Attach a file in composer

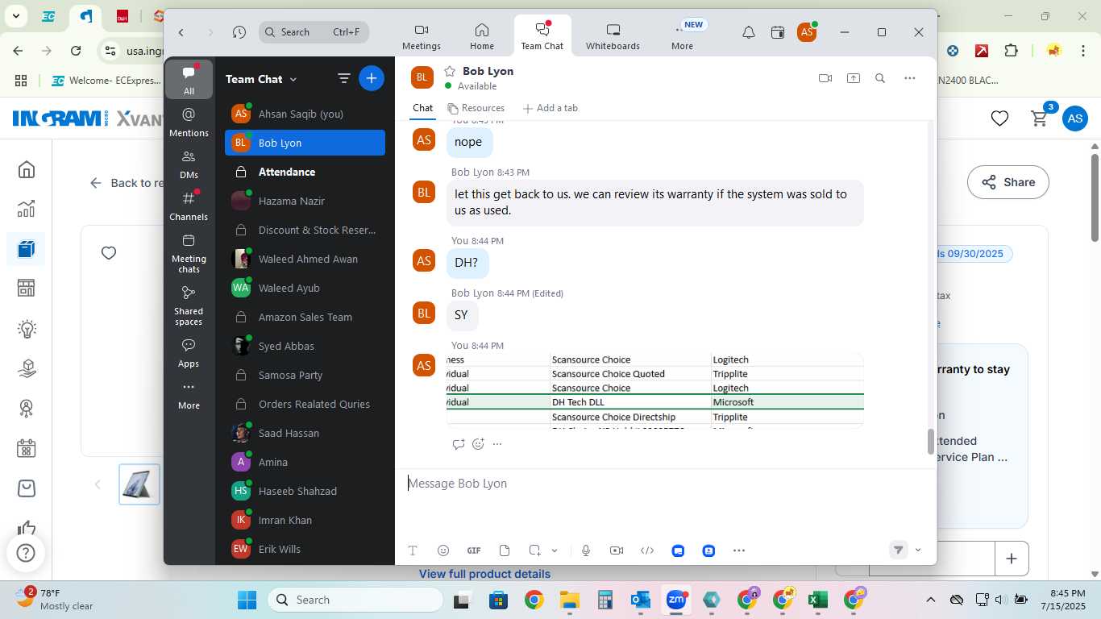(x=505, y=550)
